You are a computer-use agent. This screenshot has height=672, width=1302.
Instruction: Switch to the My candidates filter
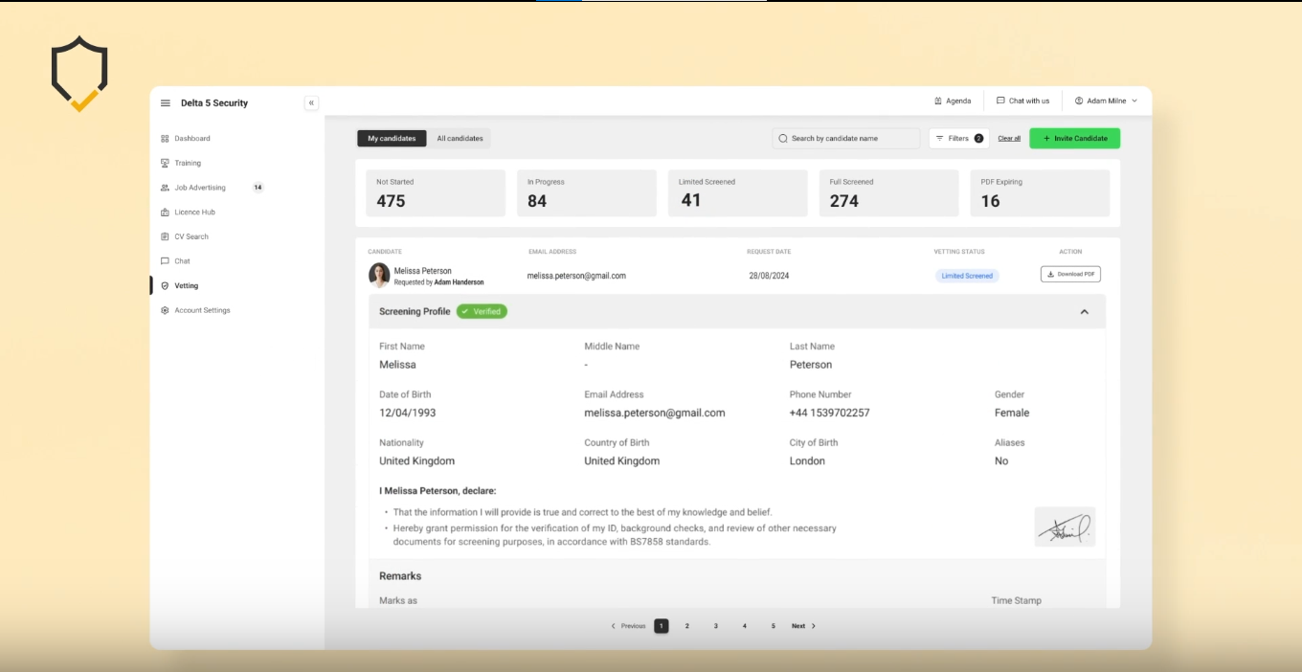392,138
